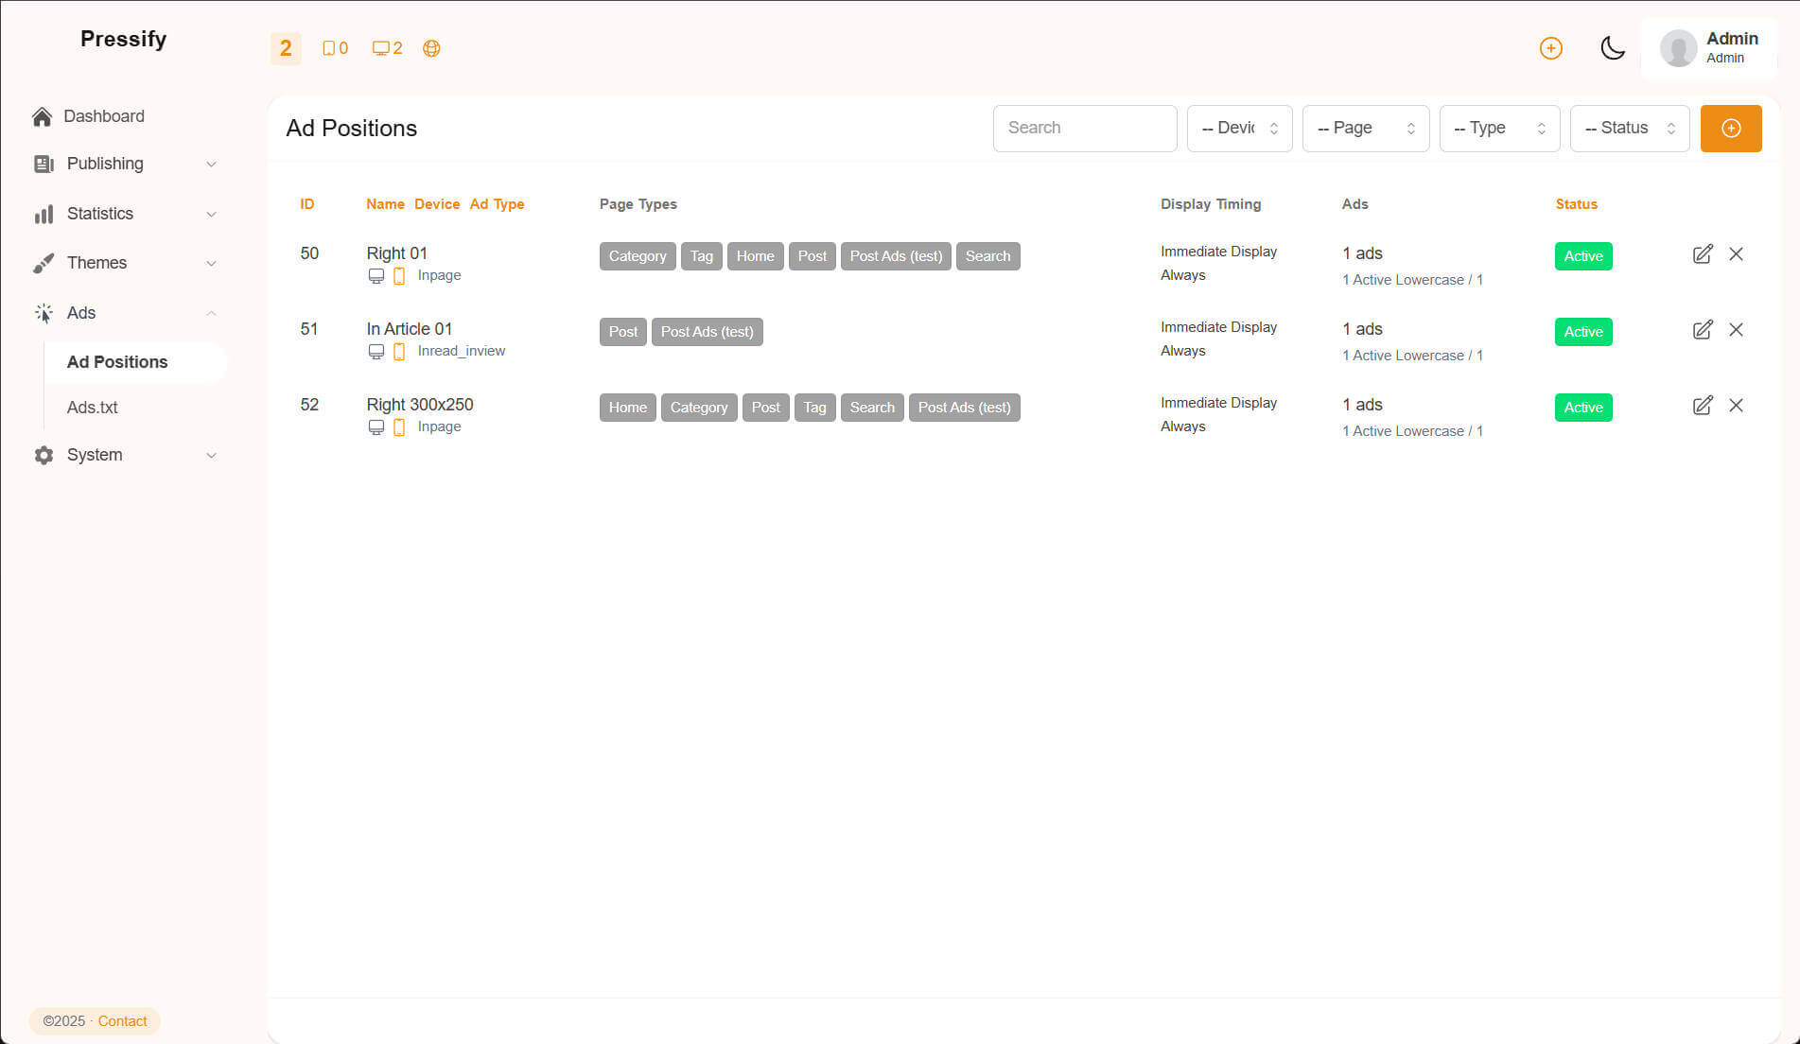
Task: Open ads link for In Article 01
Action: pos(1411,356)
